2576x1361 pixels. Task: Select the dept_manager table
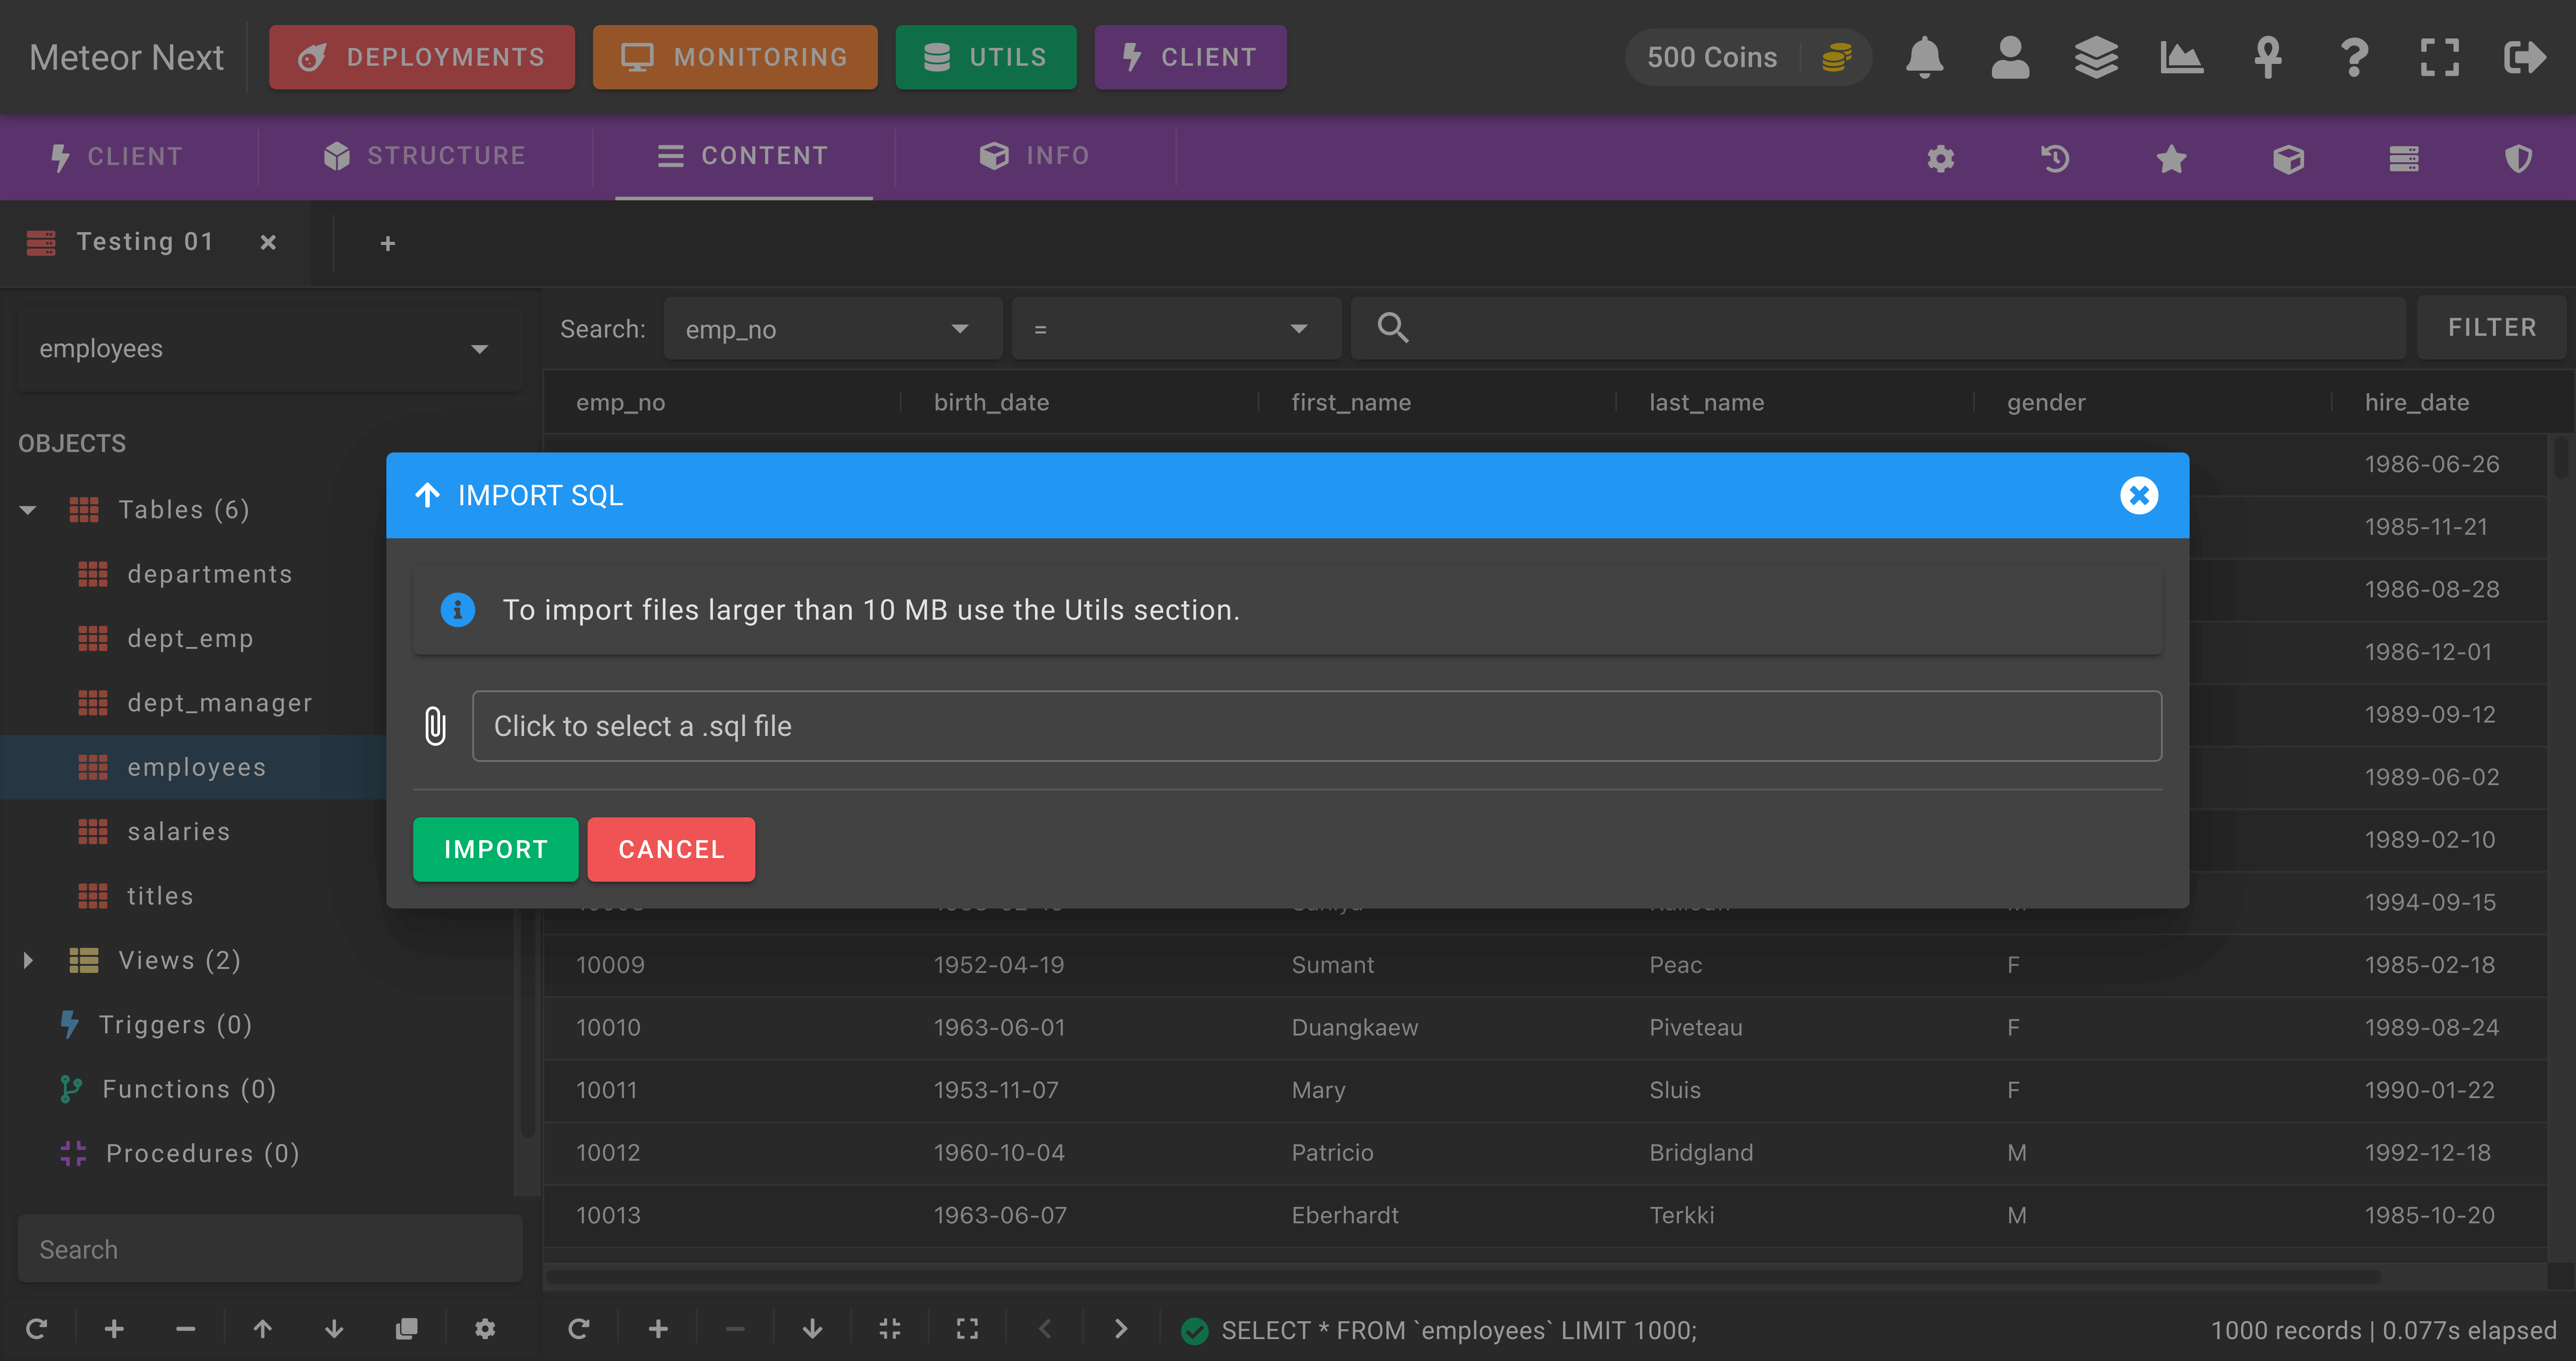(x=219, y=703)
